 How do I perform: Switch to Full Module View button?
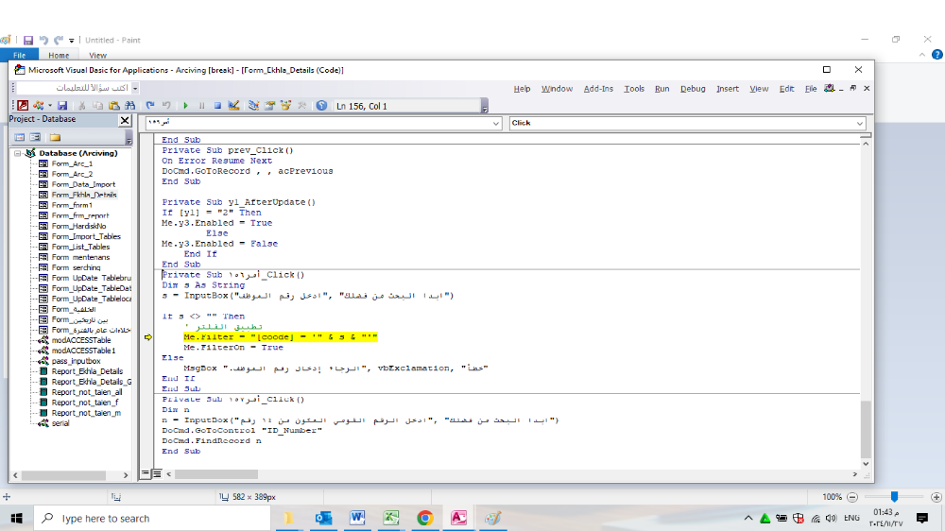coord(157,473)
